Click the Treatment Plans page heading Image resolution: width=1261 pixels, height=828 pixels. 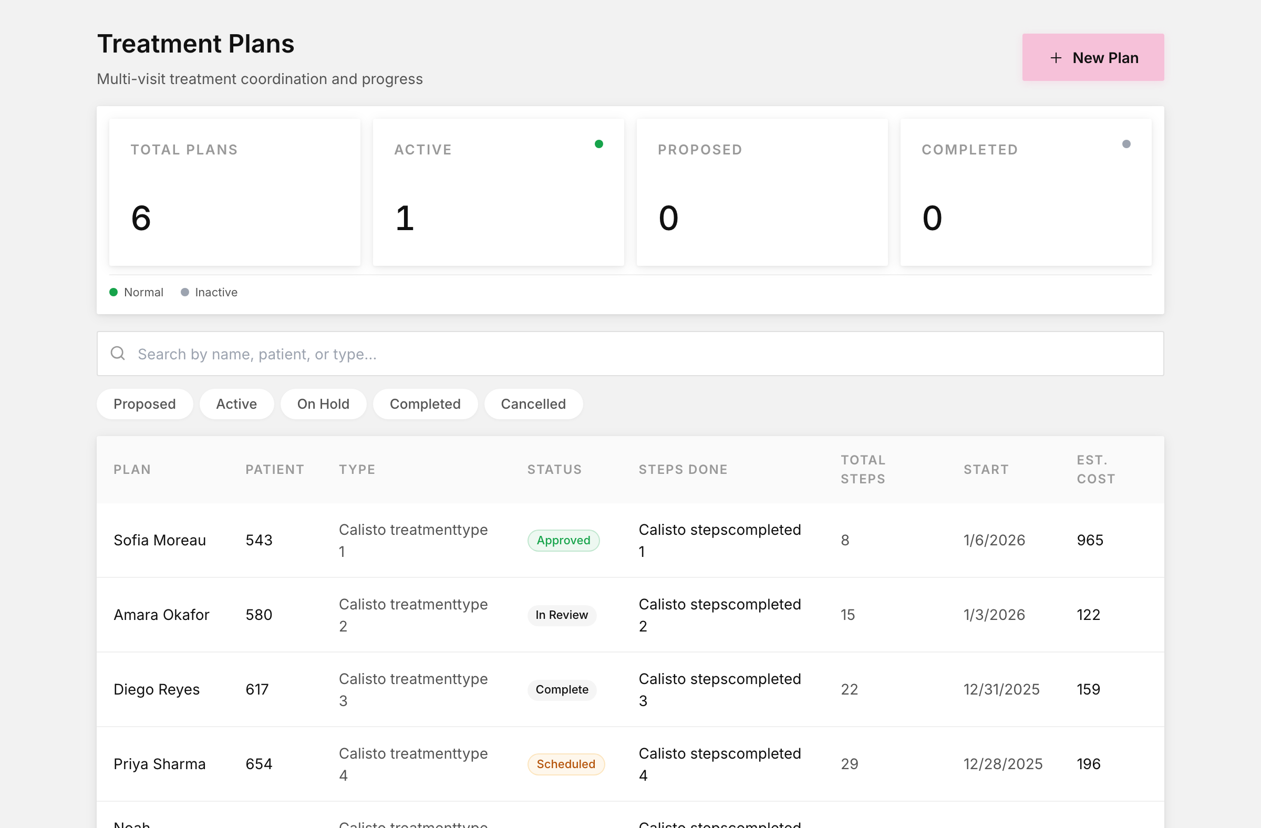tap(195, 44)
